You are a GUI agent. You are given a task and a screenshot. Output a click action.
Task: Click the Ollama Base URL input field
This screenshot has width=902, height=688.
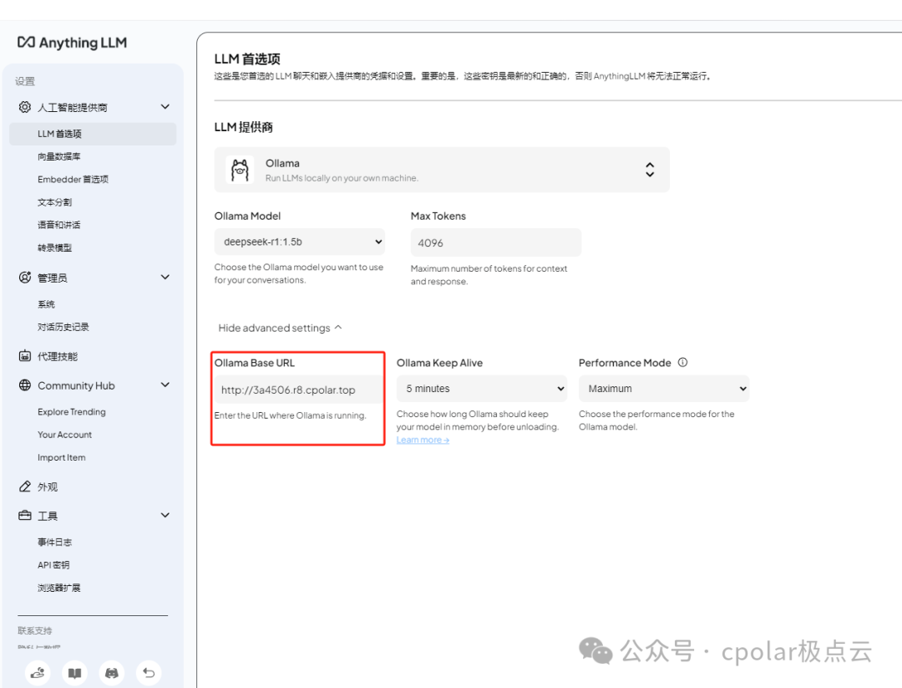pyautogui.click(x=298, y=390)
